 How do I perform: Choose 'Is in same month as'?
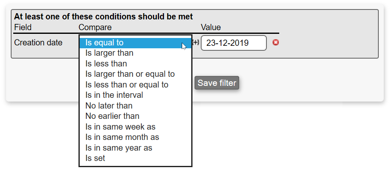pyautogui.click(x=122, y=137)
